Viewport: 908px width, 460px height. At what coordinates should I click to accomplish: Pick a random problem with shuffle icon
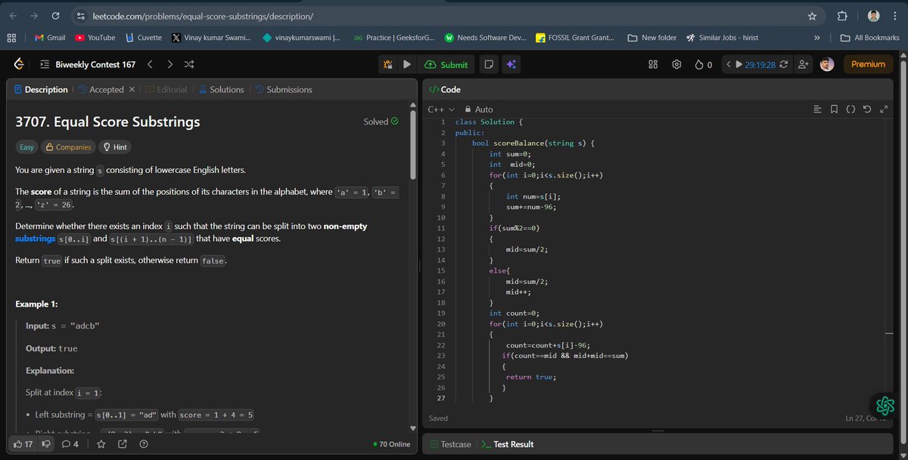coord(189,65)
